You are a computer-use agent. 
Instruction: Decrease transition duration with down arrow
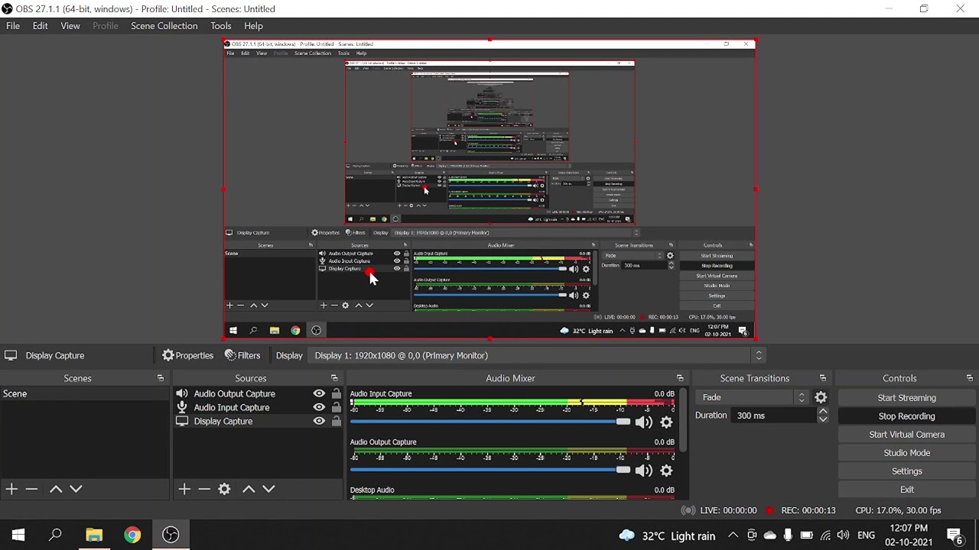(x=823, y=419)
